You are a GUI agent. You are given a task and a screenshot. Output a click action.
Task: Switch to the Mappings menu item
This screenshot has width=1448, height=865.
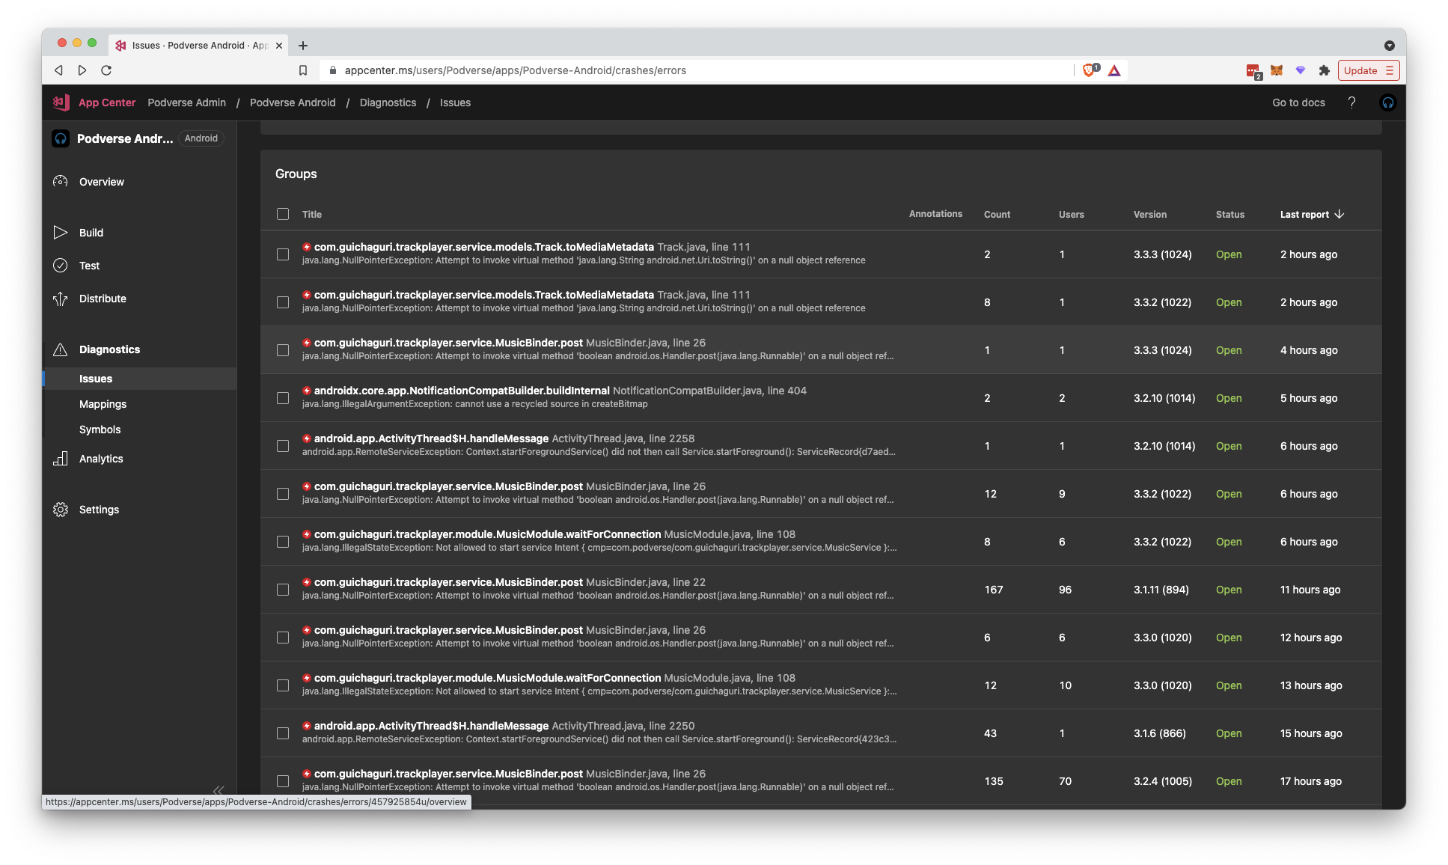point(103,404)
